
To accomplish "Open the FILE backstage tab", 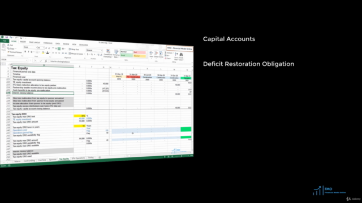I will pyautogui.click(x=5, y=41).
